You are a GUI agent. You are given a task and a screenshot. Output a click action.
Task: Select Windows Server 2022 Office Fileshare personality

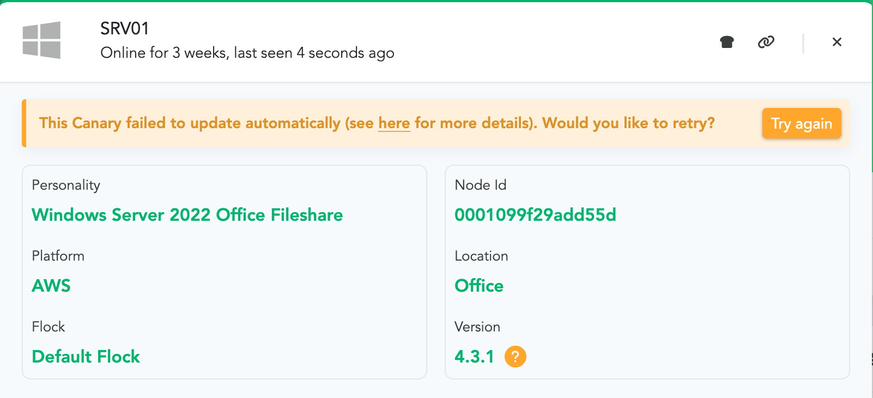[187, 215]
